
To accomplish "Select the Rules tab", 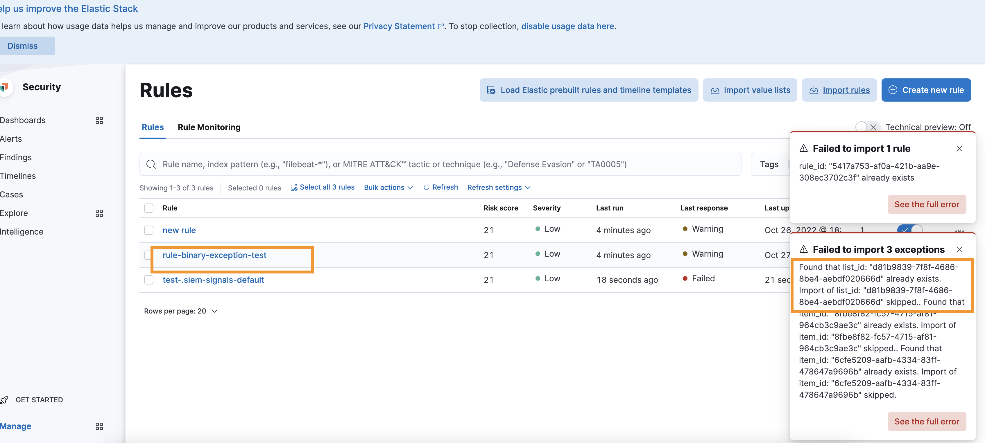I will [x=152, y=127].
